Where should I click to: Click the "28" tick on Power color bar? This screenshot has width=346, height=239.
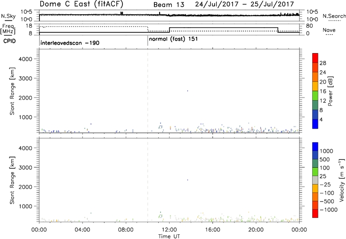pos(323,63)
